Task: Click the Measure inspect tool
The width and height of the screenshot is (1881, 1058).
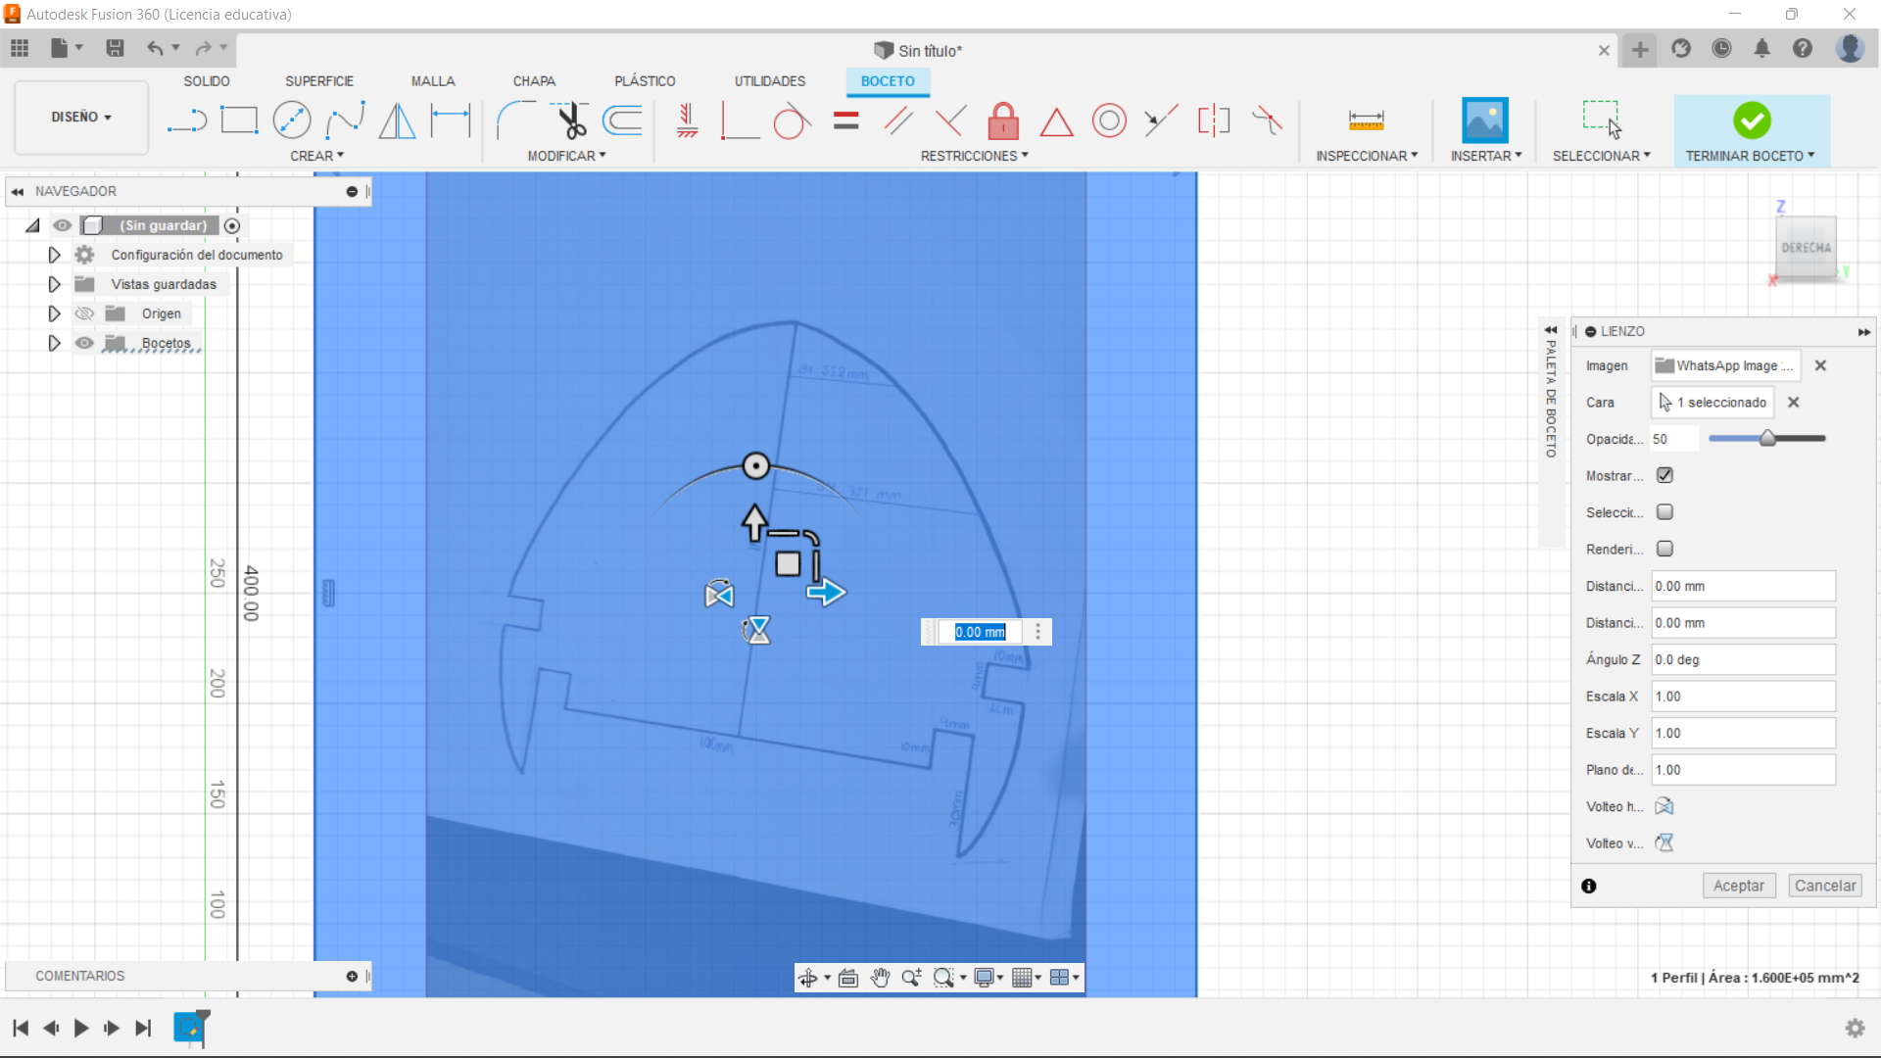Action: 1366,121
